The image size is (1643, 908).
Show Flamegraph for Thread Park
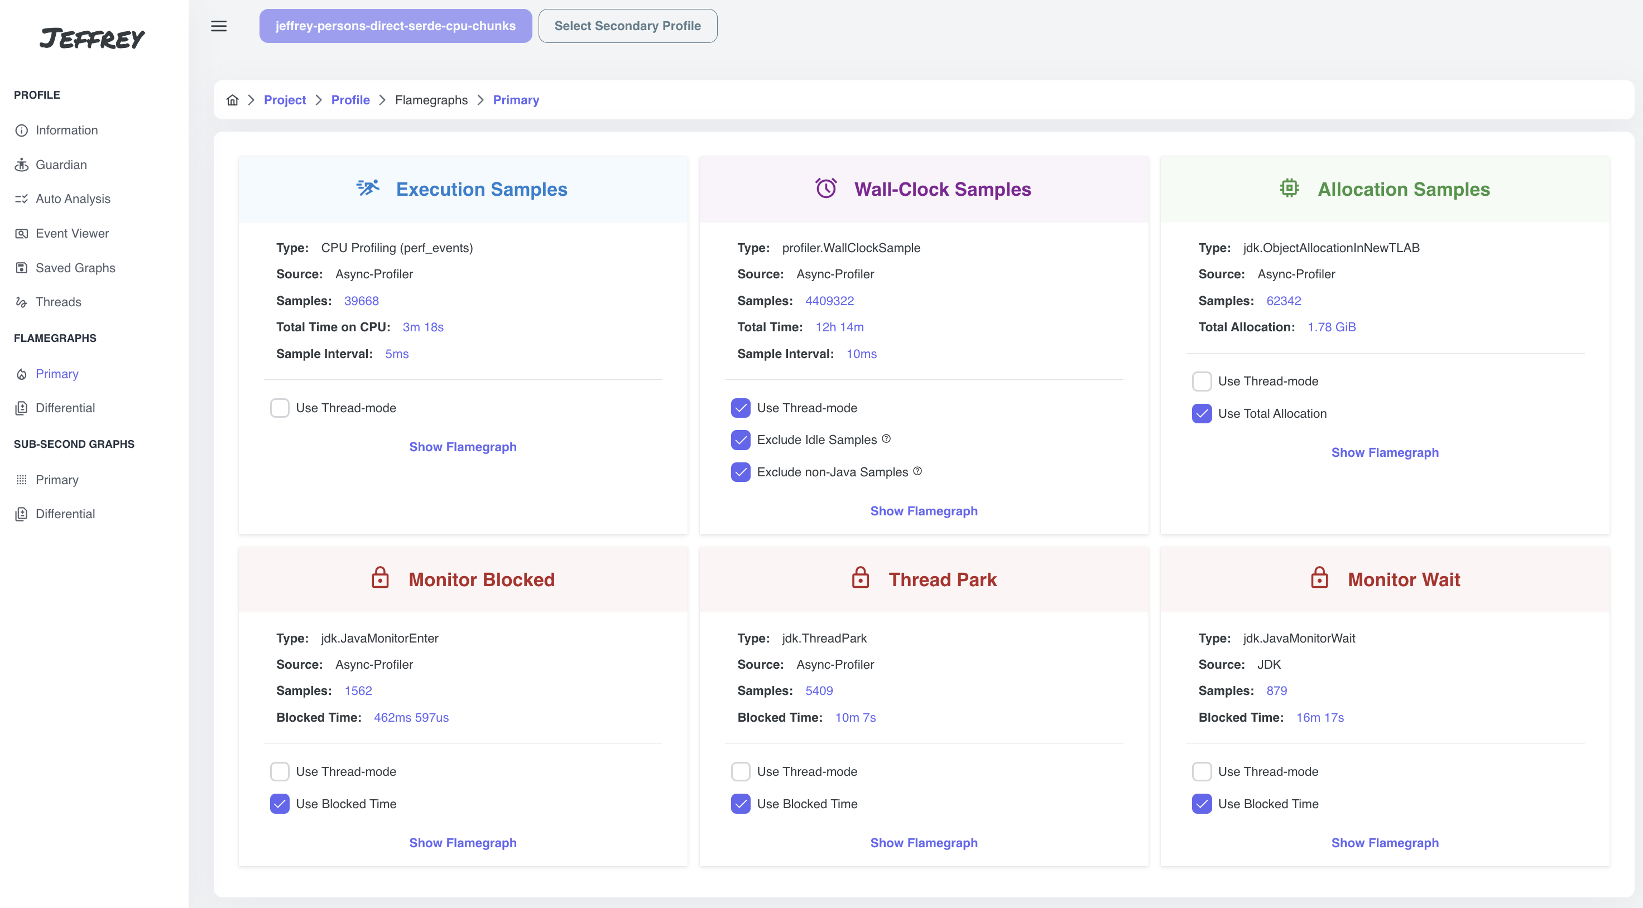(x=924, y=843)
